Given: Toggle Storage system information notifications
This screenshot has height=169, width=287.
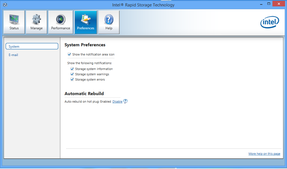Looking at the screenshot, I should 72,69.
